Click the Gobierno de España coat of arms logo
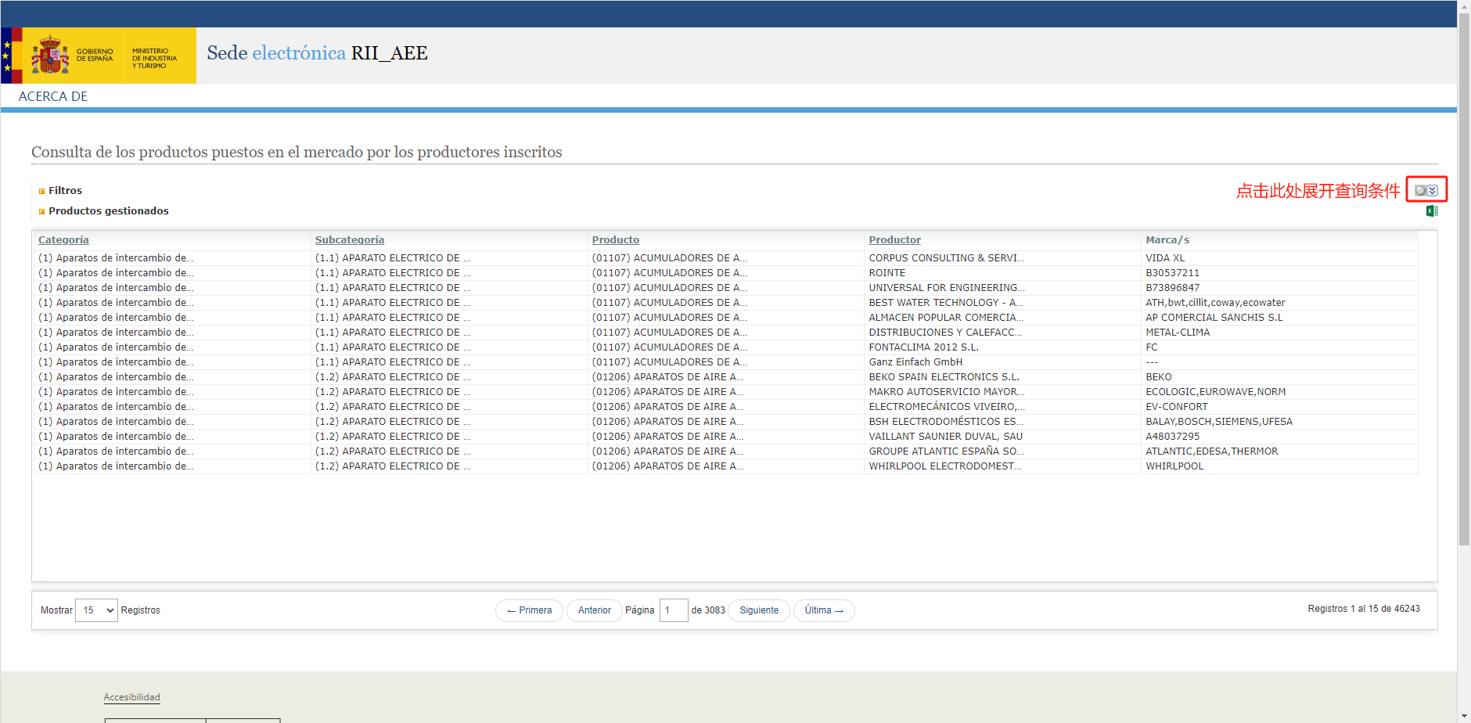The image size is (1471, 723). pos(50,56)
